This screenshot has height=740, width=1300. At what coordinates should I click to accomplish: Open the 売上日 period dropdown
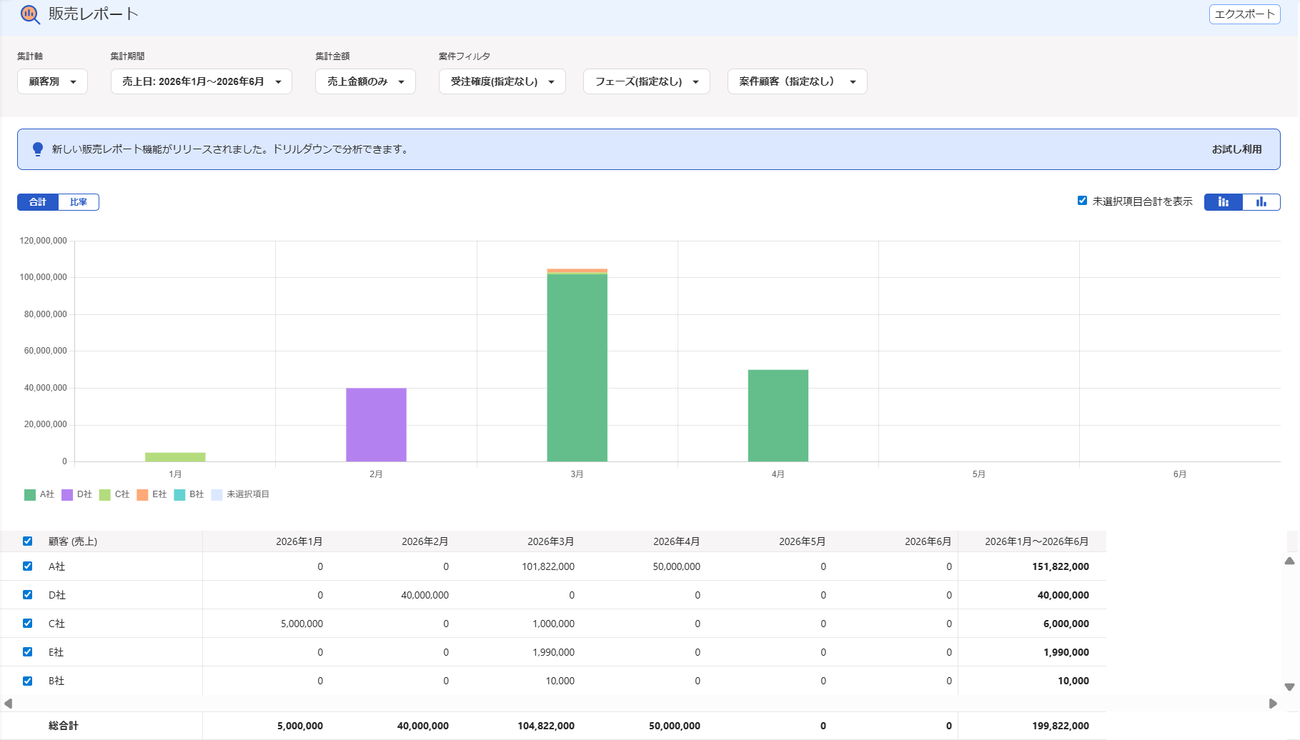coord(201,81)
